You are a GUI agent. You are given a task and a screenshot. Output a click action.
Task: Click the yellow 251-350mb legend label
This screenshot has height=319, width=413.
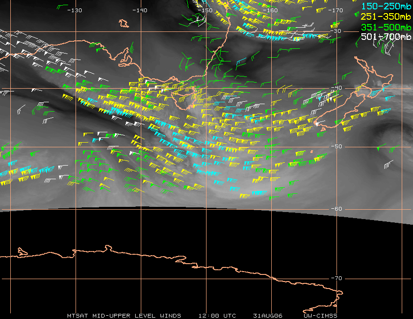386,16
